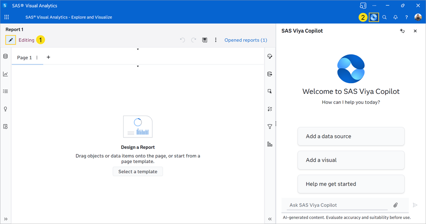Close the SAS Viya Copilot panel
This screenshot has height=224, width=426.
[x=415, y=31]
